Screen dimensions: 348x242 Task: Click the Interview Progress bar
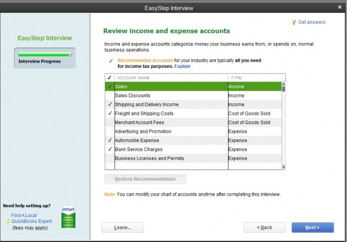point(45,54)
